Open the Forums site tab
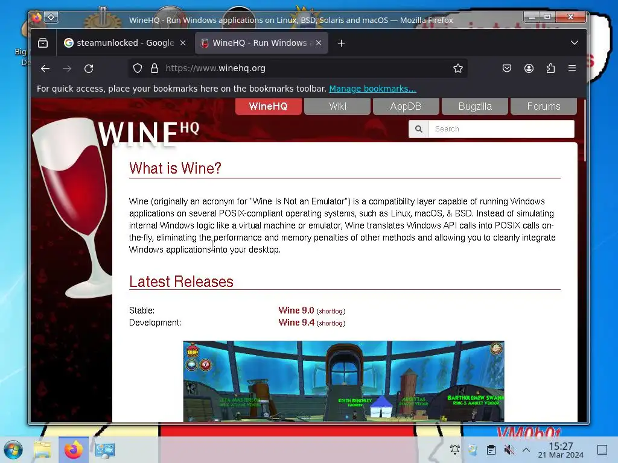 point(544,106)
